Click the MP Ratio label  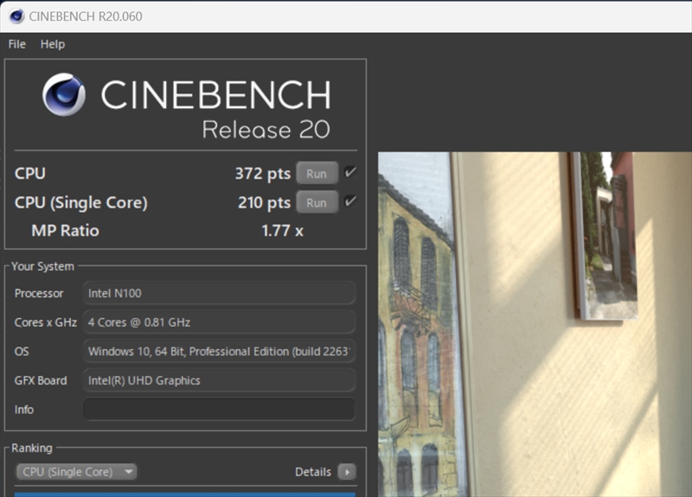(x=66, y=230)
